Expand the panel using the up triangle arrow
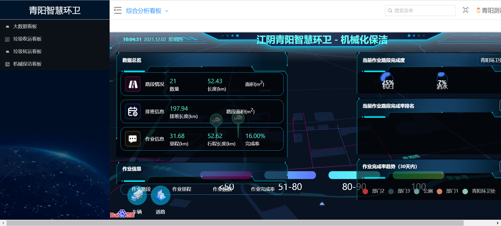501x226 pixels. pos(322,203)
